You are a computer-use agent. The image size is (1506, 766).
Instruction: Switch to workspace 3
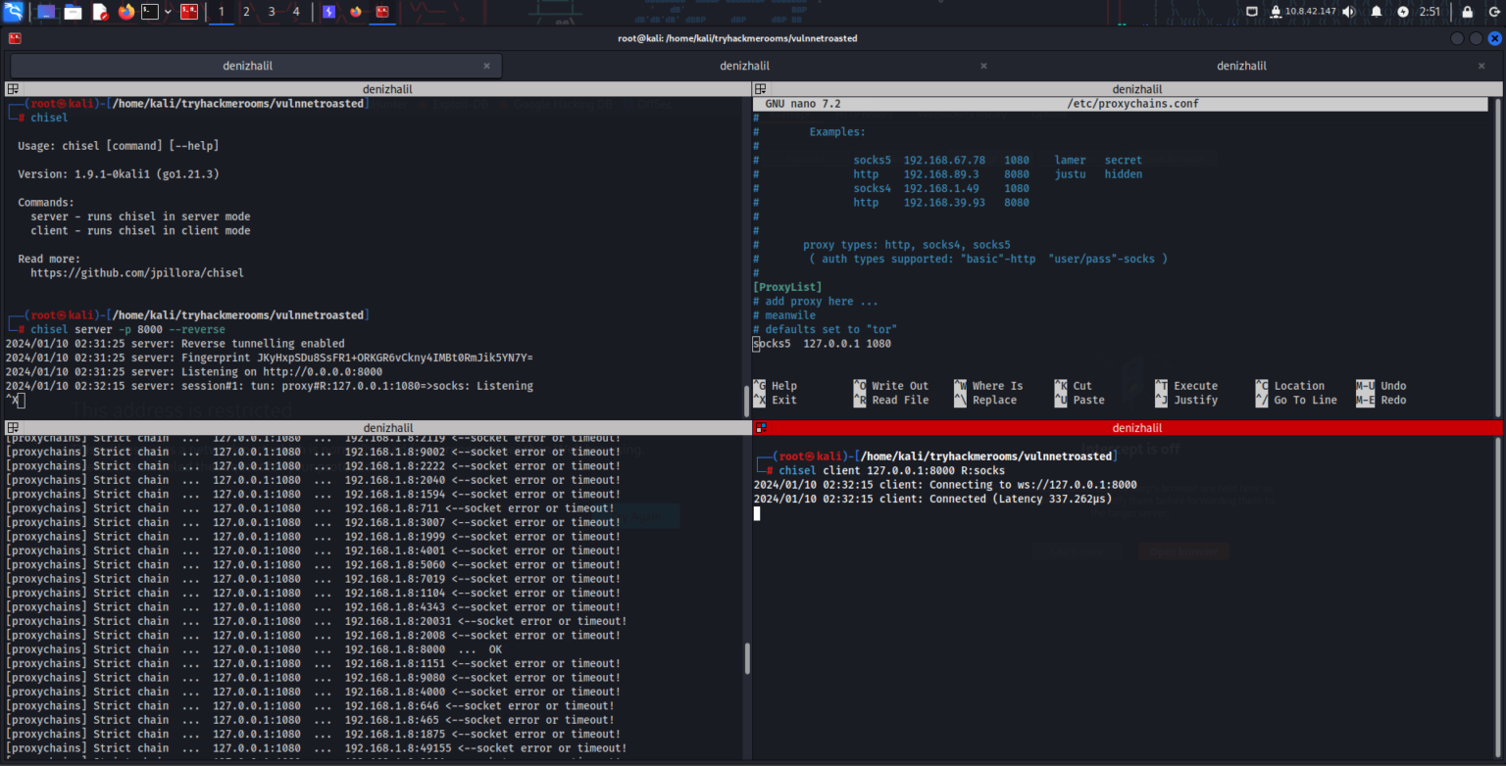coord(272,11)
